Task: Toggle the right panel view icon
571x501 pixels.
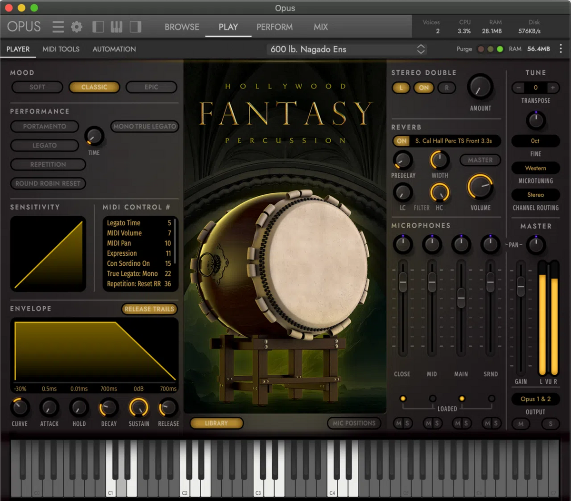Action: tap(135, 27)
